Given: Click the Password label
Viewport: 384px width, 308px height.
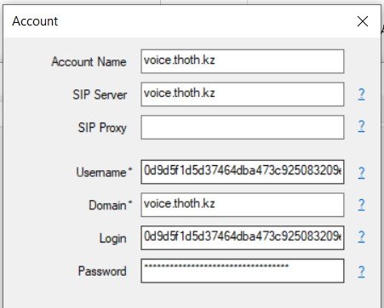Looking at the screenshot, I should coord(102,271).
